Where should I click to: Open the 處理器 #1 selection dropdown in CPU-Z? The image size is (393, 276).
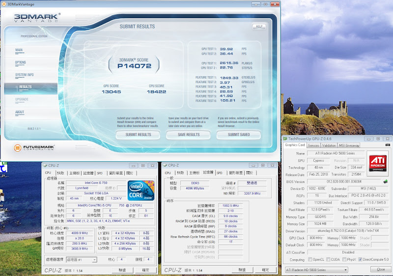pyautogui.click(x=82, y=260)
